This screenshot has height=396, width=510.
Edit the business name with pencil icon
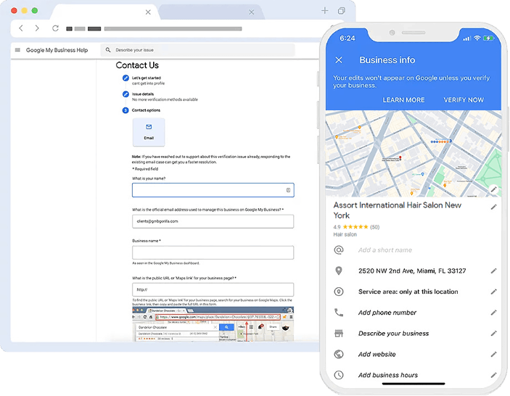pos(494,207)
